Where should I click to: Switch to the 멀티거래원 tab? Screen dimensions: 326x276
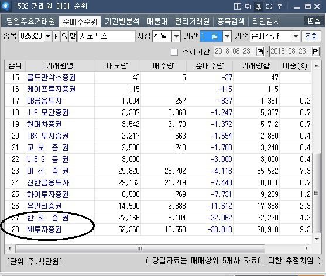192,22
